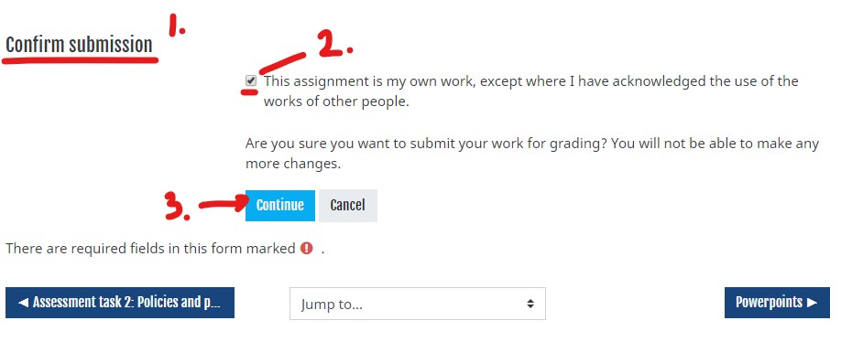
Task: Click the red handwritten number 2 annotation
Action: [x=334, y=43]
